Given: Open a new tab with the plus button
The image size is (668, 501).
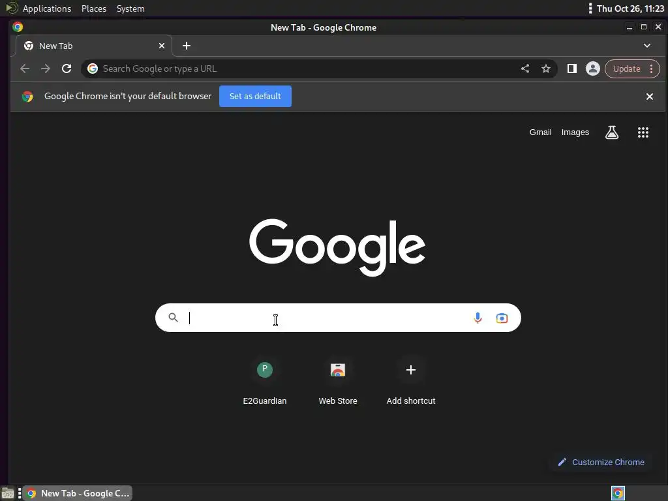Looking at the screenshot, I should click(x=186, y=46).
